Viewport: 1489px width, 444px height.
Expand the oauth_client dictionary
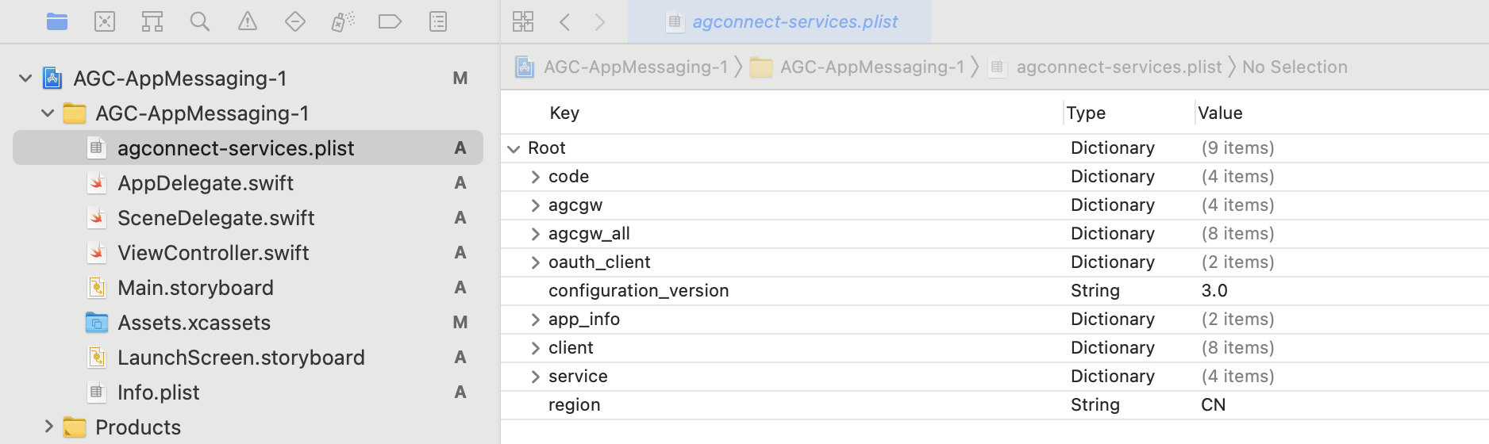[536, 262]
